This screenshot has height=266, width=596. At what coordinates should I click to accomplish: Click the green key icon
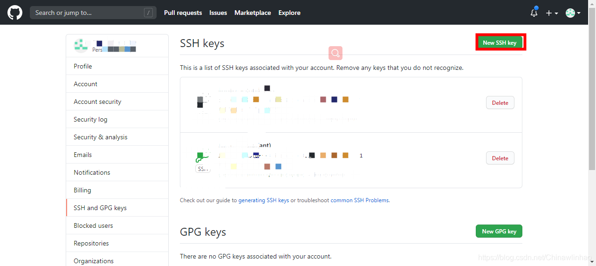tap(202, 157)
